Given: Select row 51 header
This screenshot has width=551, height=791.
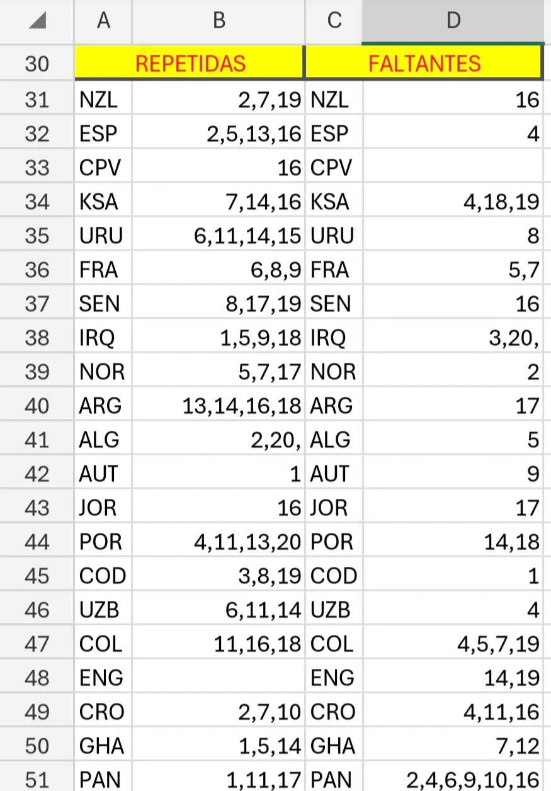Looking at the screenshot, I should [x=37, y=779].
